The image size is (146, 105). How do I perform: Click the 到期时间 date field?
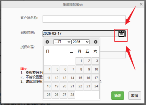click(84, 34)
